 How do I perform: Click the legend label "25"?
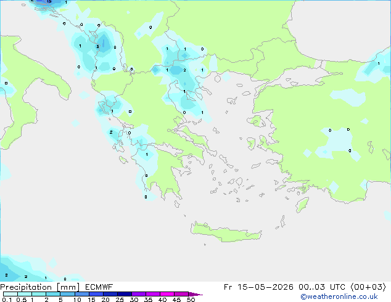pos(120,300)
